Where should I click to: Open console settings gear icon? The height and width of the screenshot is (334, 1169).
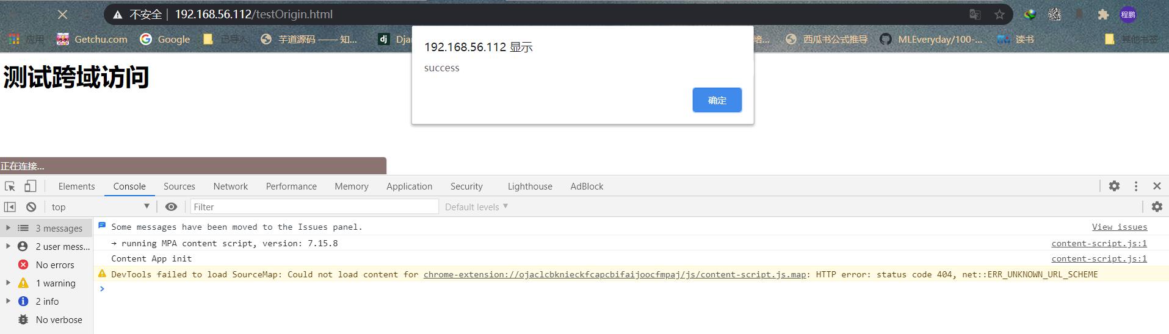pyautogui.click(x=1157, y=207)
